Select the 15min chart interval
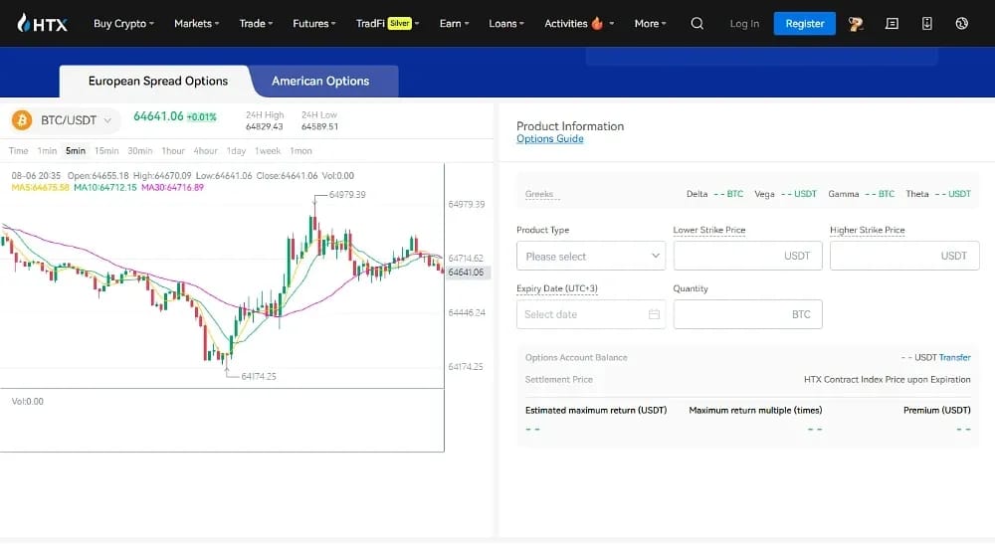 pos(106,151)
